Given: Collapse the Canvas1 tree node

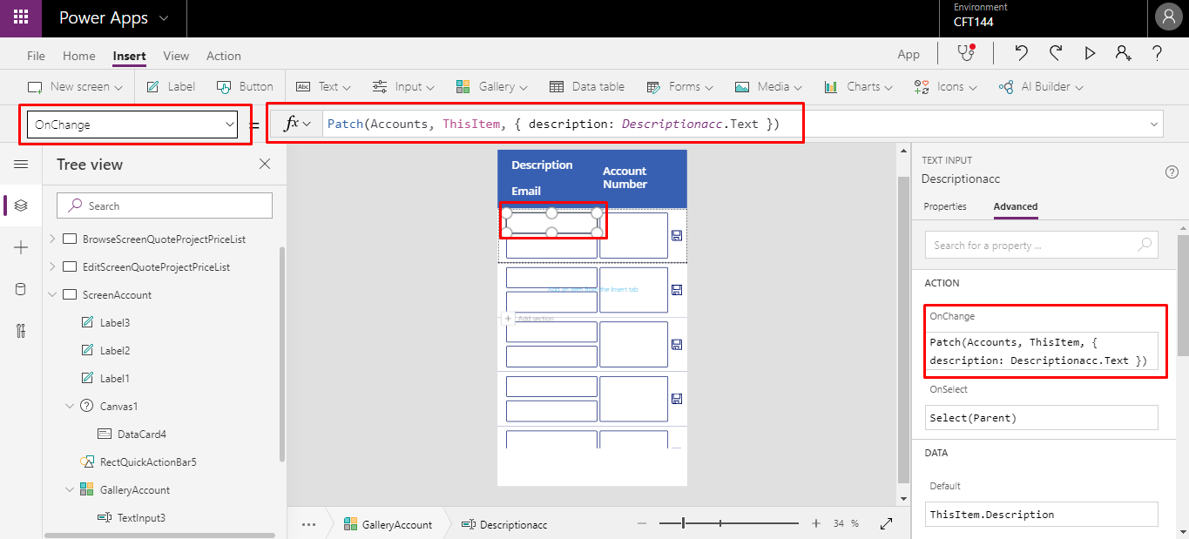Looking at the screenshot, I should (x=70, y=406).
